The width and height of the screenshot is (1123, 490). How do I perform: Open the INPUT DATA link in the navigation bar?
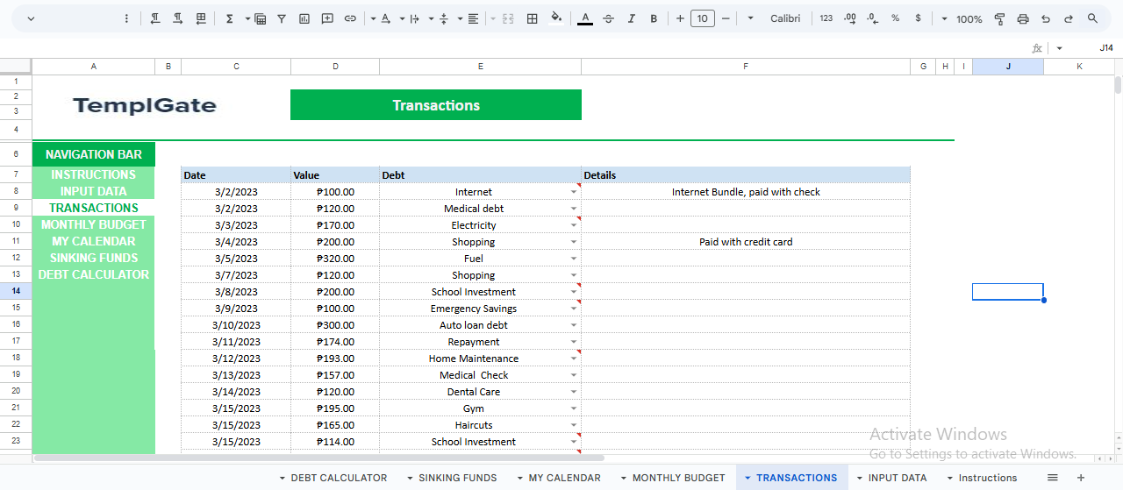(93, 191)
